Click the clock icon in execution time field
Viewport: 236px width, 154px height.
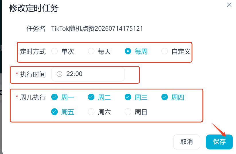click(59, 74)
